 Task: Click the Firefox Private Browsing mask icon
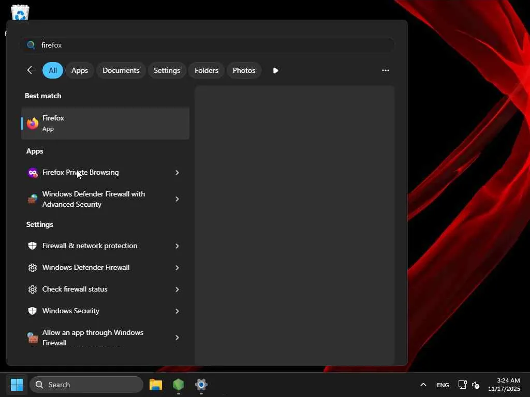[33, 173]
